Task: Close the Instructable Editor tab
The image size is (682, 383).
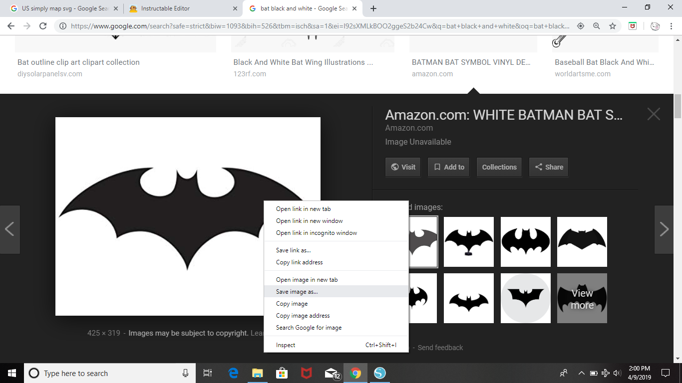Action: pyautogui.click(x=234, y=8)
